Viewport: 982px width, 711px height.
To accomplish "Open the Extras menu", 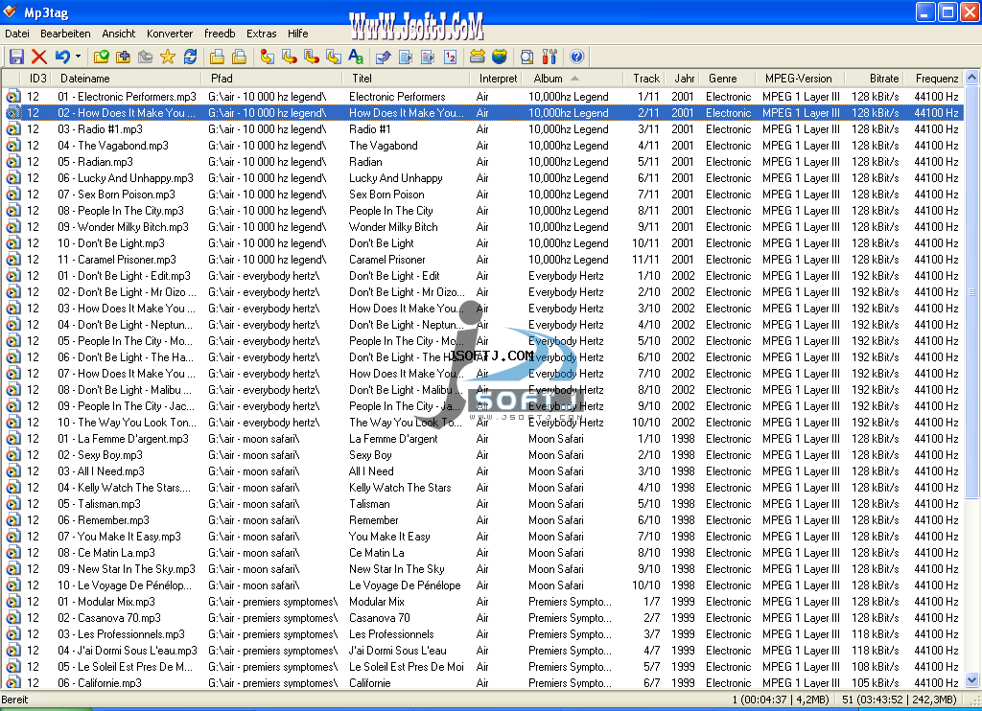I will (261, 34).
